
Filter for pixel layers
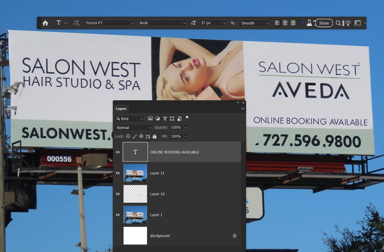click(150, 119)
